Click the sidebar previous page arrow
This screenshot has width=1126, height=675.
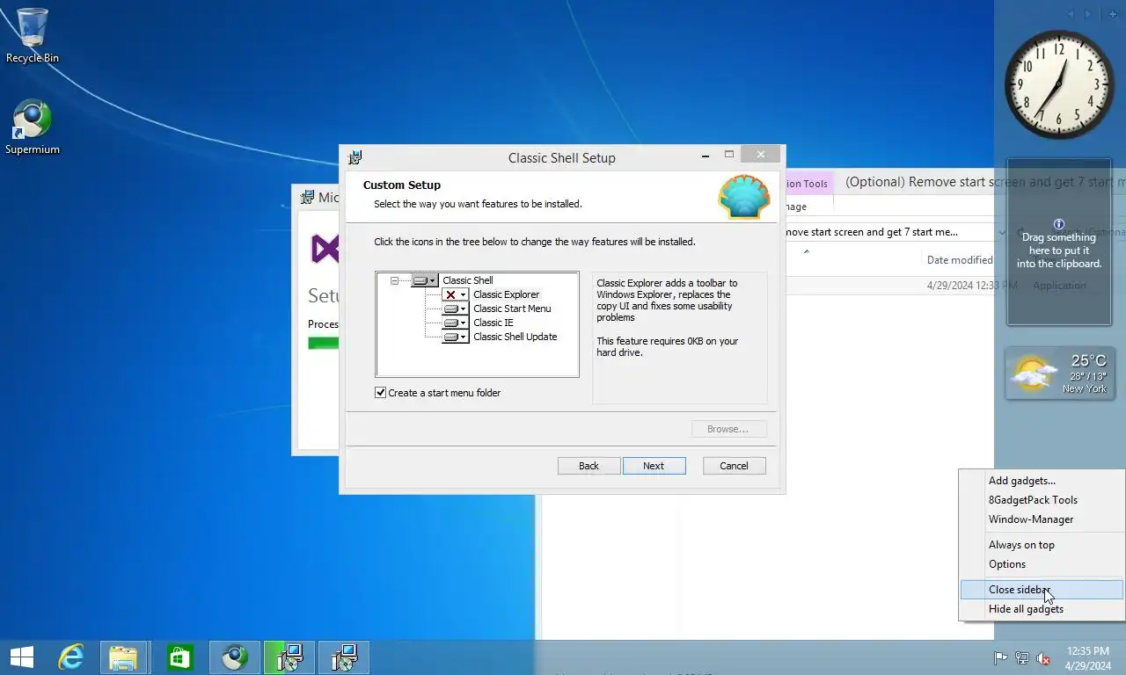tap(1071, 14)
